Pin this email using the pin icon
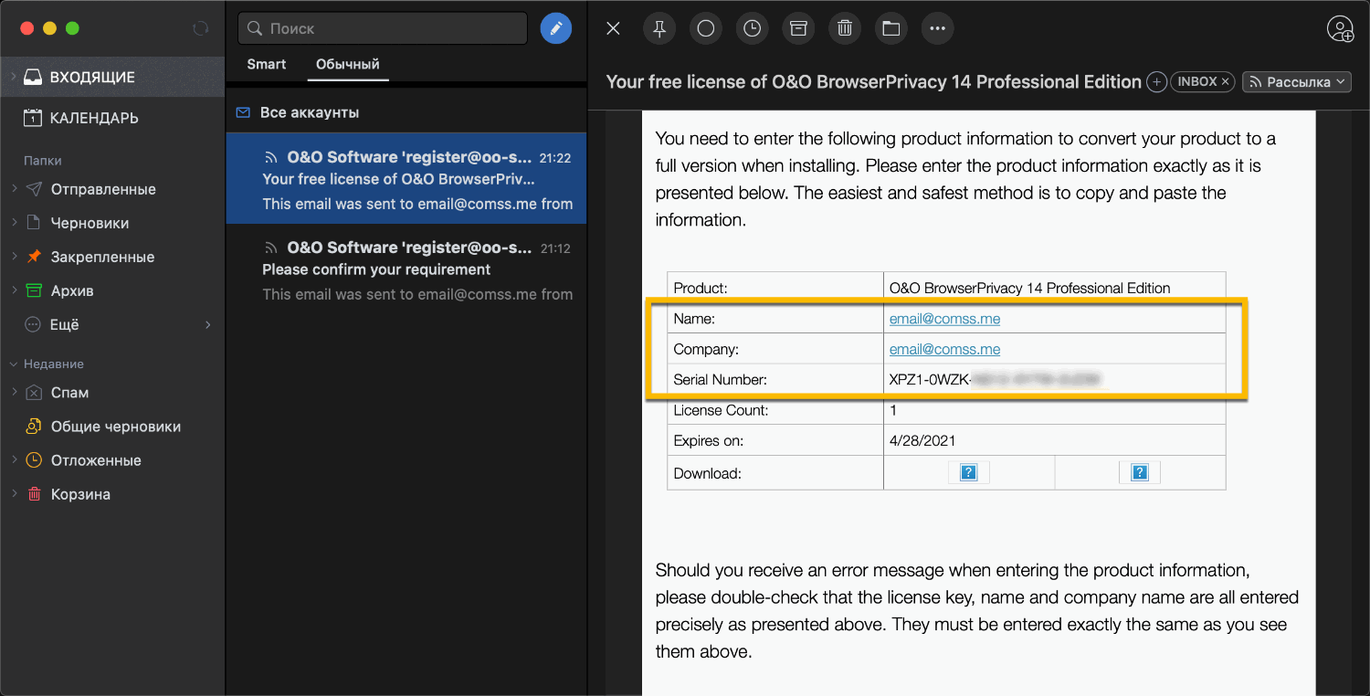Image resolution: width=1370 pixels, height=696 pixels. click(659, 28)
